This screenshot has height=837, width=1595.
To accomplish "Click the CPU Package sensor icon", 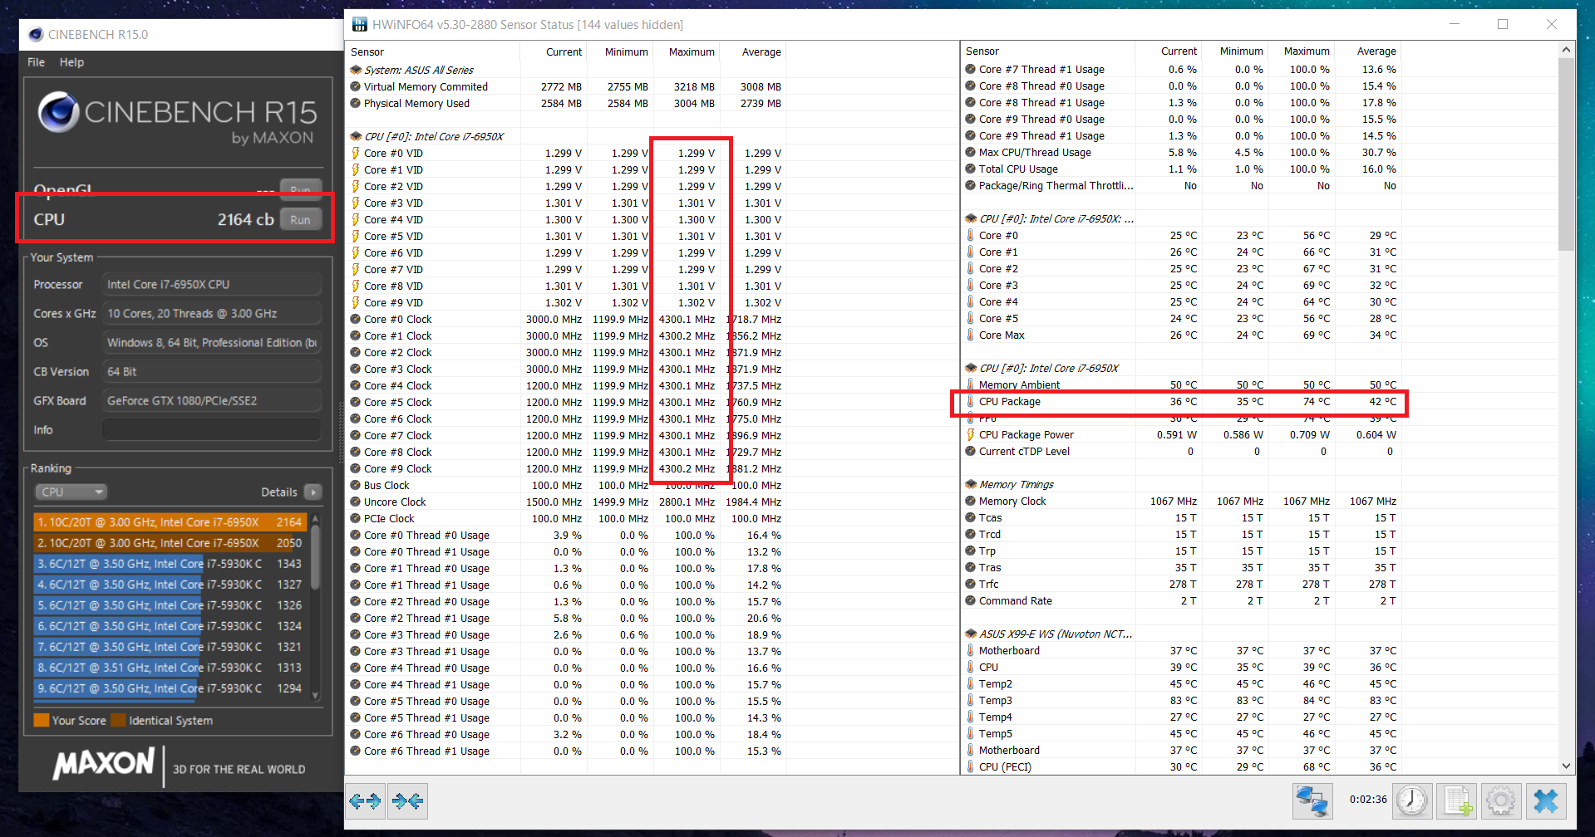I will tap(970, 402).
